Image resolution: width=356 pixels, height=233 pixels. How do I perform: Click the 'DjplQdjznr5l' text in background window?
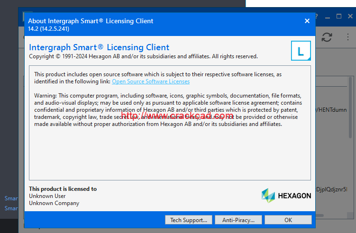point(331,189)
